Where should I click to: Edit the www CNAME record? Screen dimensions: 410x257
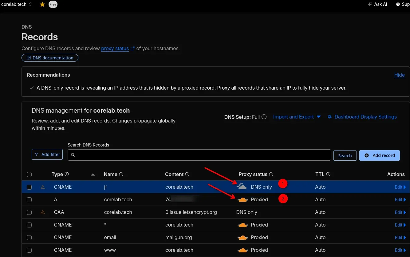click(x=400, y=250)
